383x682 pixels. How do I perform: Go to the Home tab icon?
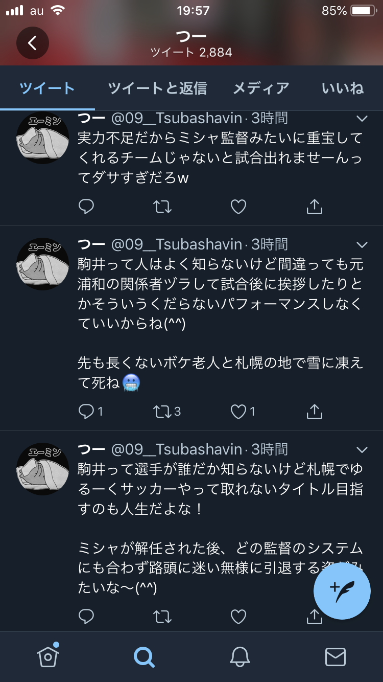(x=47, y=656)
